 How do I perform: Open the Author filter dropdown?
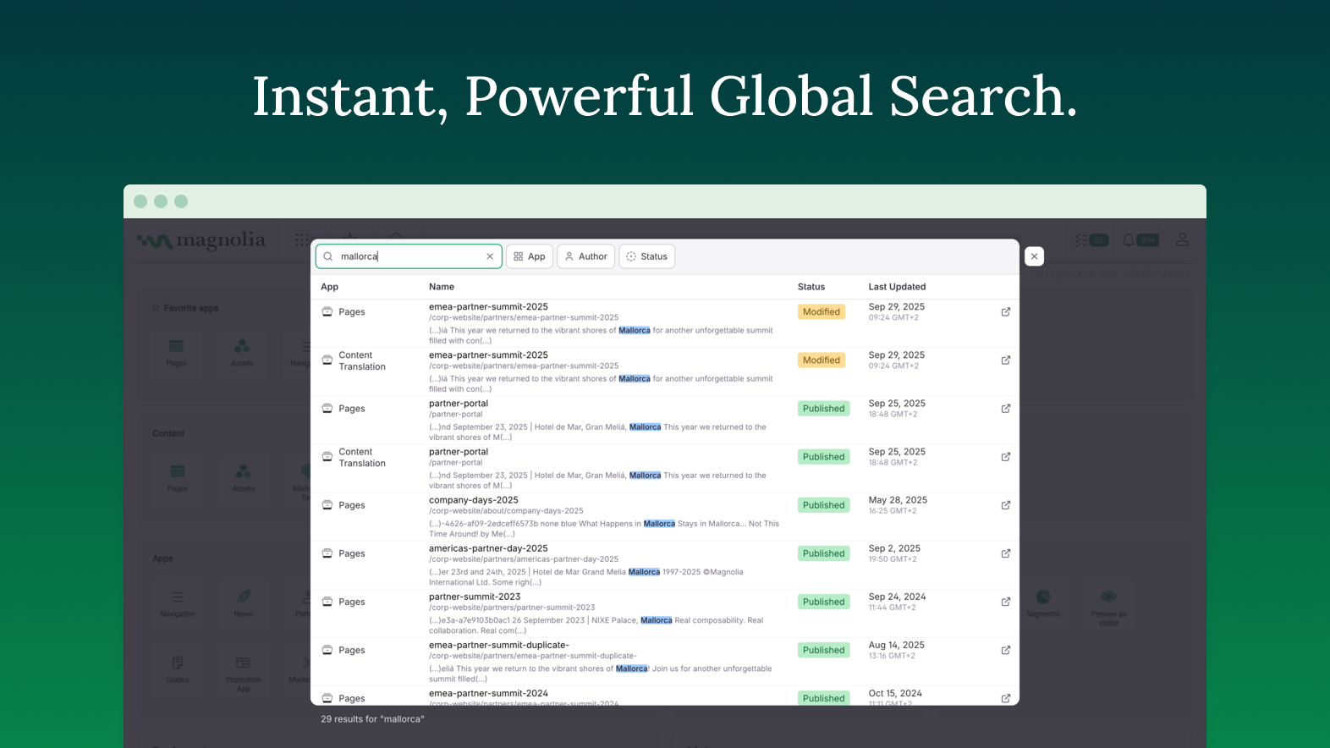coord(586,256)
